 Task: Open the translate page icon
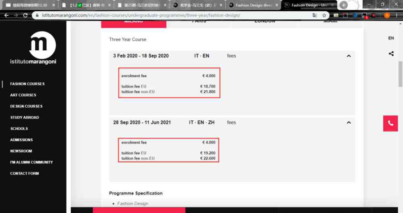[x=315, y=15]
